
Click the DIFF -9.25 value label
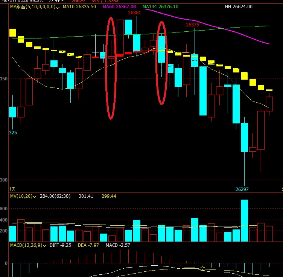point(61,245)
